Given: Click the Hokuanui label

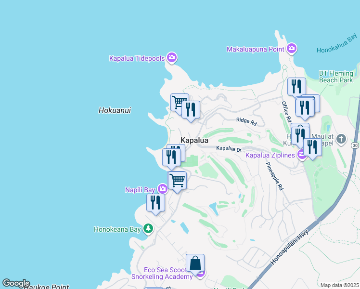Looking at the screenshot, I should (115, 110).
